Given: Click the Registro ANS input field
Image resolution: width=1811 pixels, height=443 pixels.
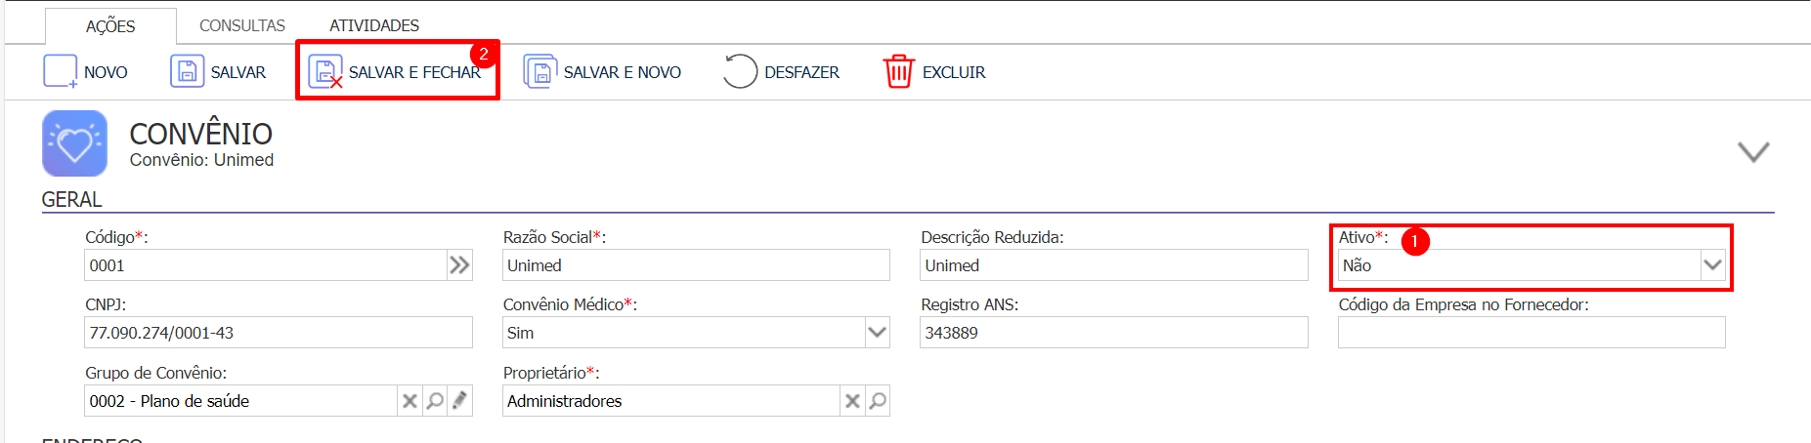Looking at the screenshot, I should [1113, 333].
